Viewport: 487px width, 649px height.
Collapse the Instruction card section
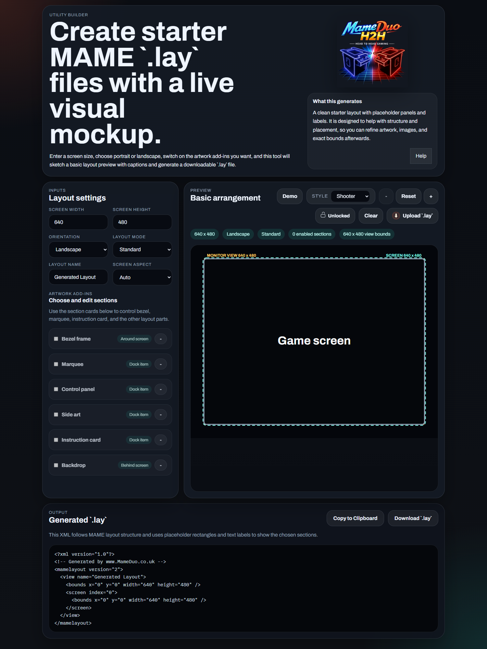[x=161, y=440]
